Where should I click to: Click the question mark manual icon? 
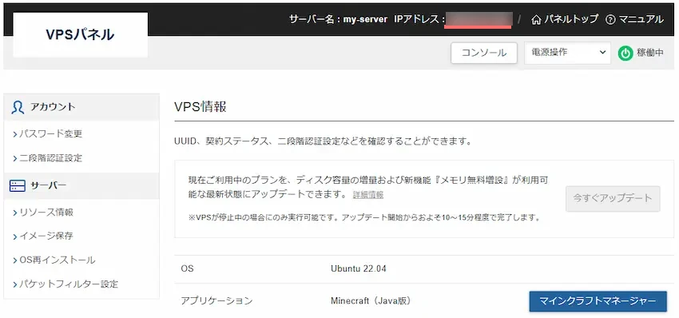point(610,19)
